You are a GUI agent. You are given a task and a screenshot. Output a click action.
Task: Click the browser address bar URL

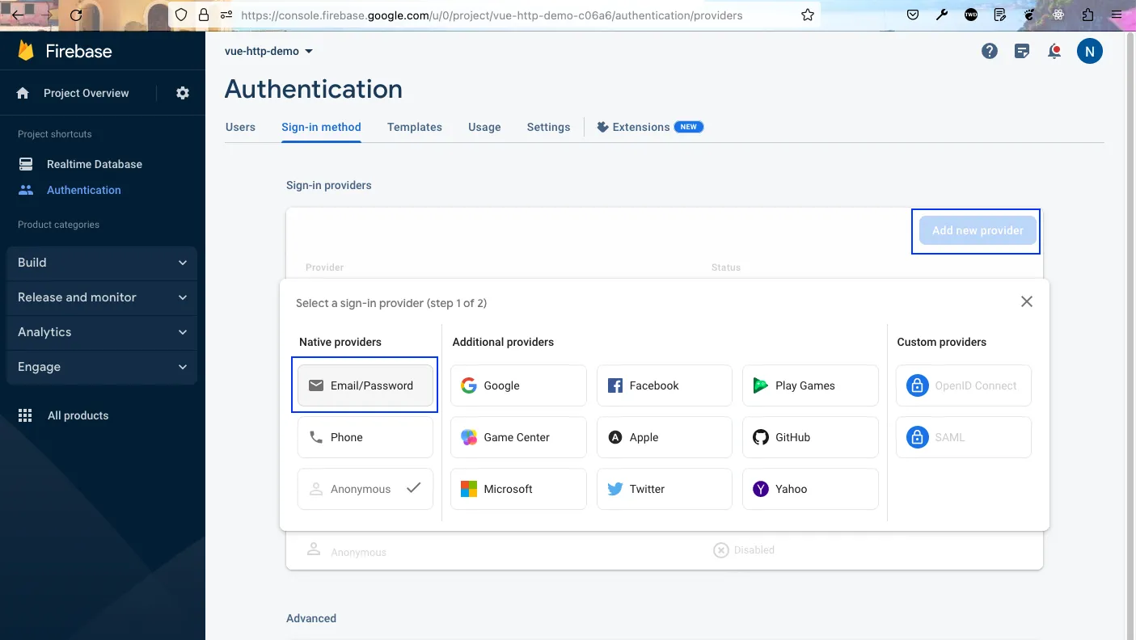492,15
